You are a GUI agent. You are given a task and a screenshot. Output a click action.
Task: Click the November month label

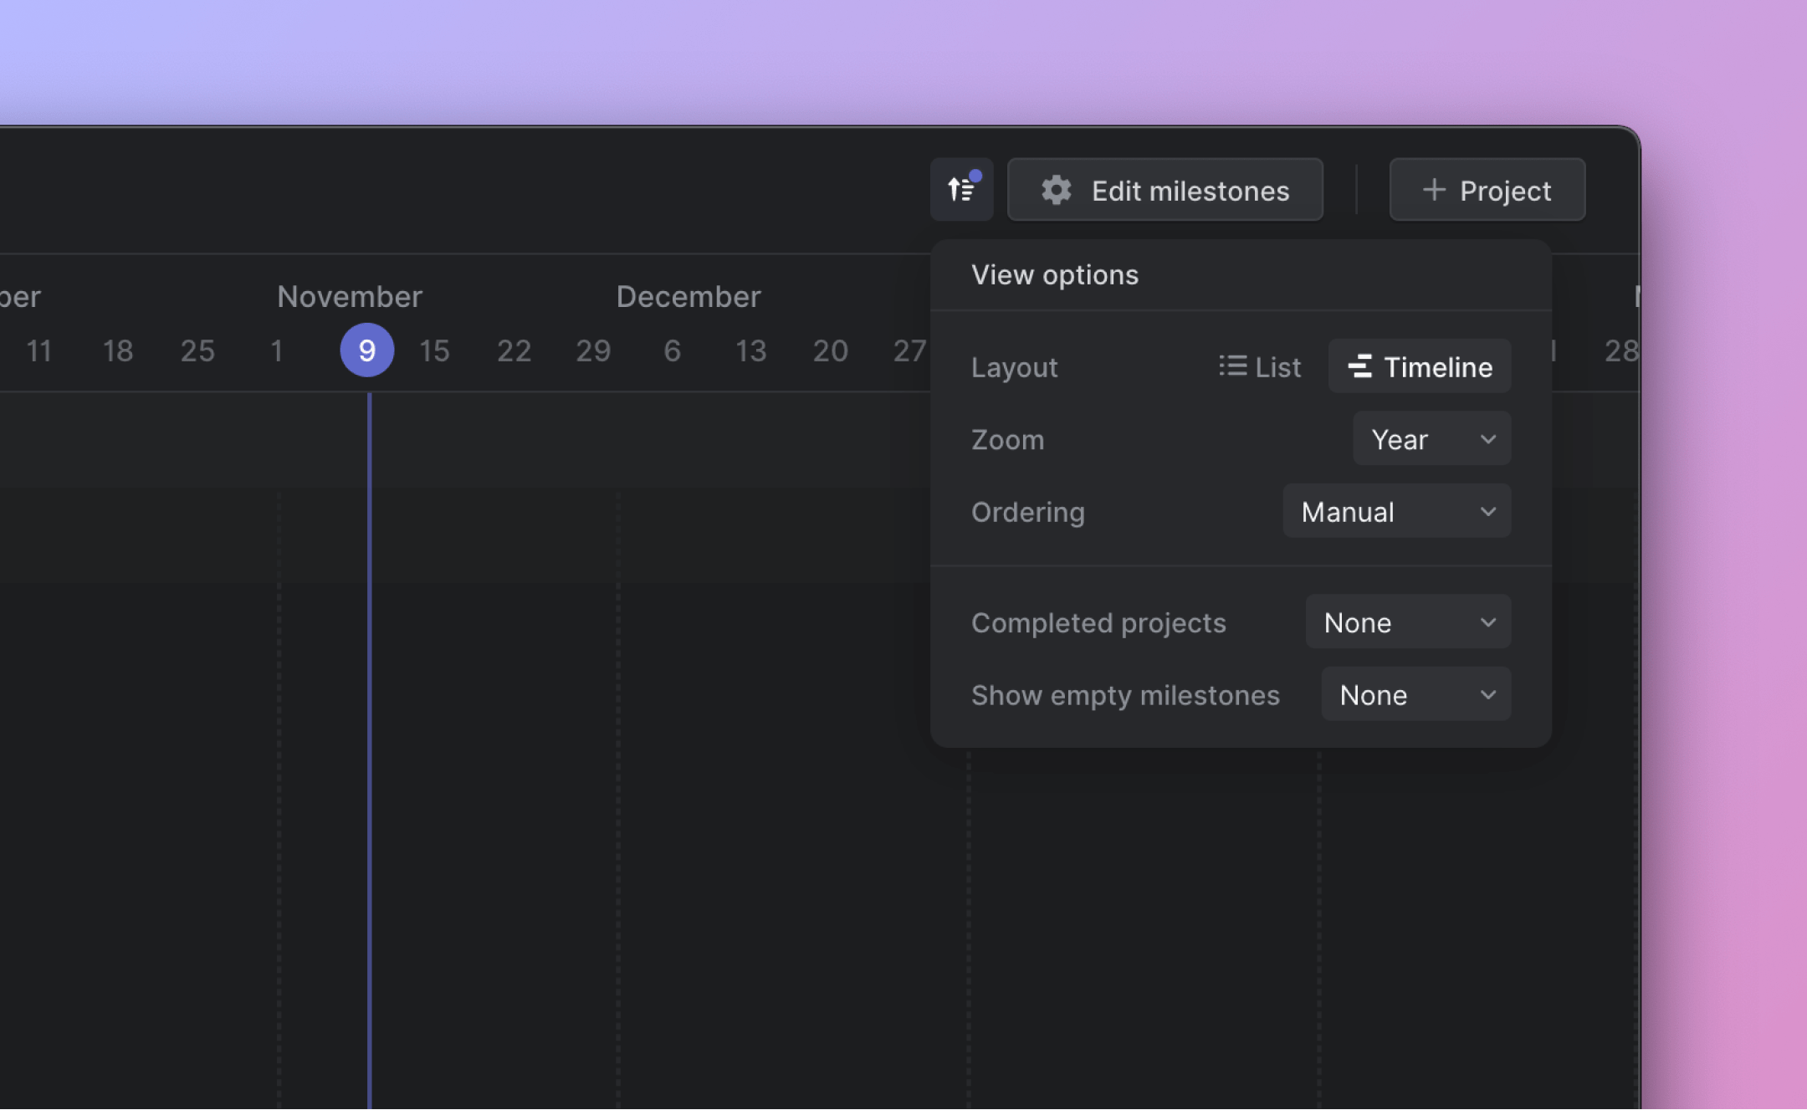(x=350, y=296)
